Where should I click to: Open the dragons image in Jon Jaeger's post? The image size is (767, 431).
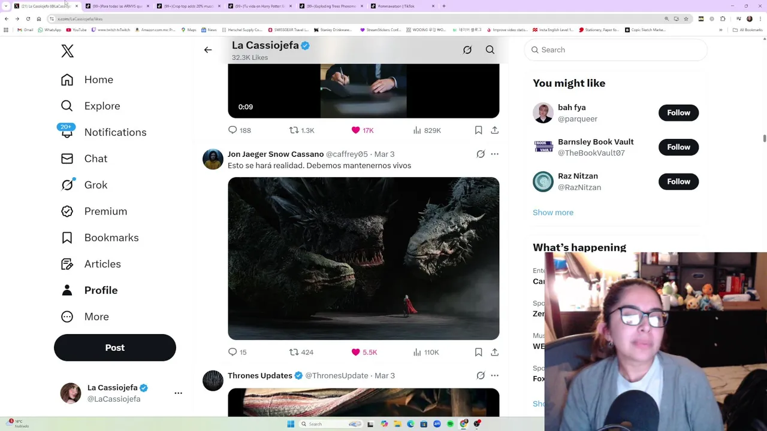(x=363, y=259)
